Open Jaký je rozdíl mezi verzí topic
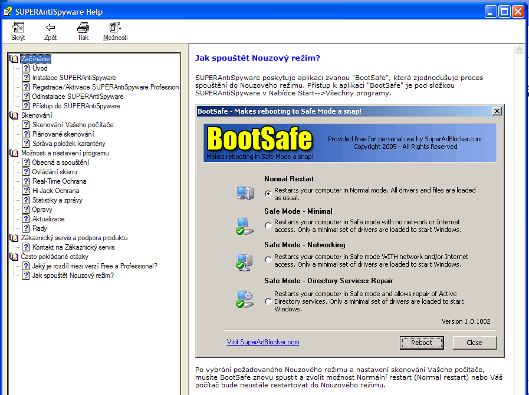Viewport: 529px width, 395px height. (x=95, y=266)
